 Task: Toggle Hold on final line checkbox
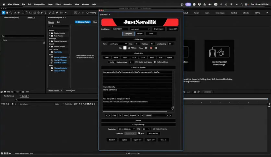pyautogui.click(x=153, y=129)
